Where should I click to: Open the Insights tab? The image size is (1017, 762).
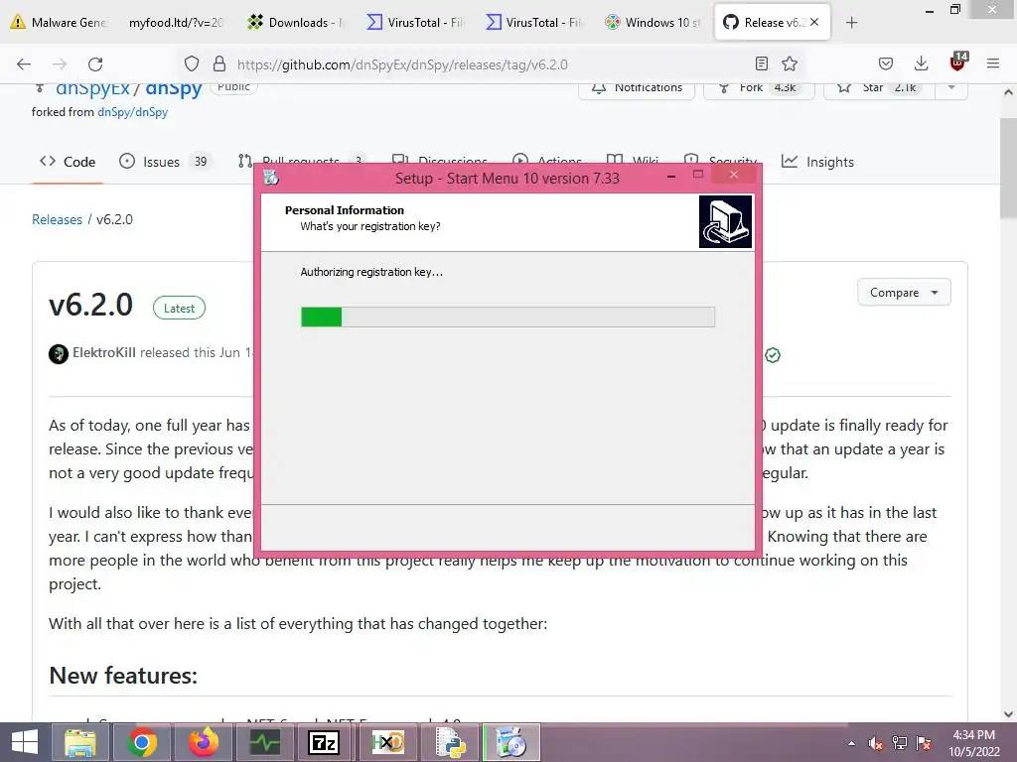pyautogui.click(x=818, y=162)
